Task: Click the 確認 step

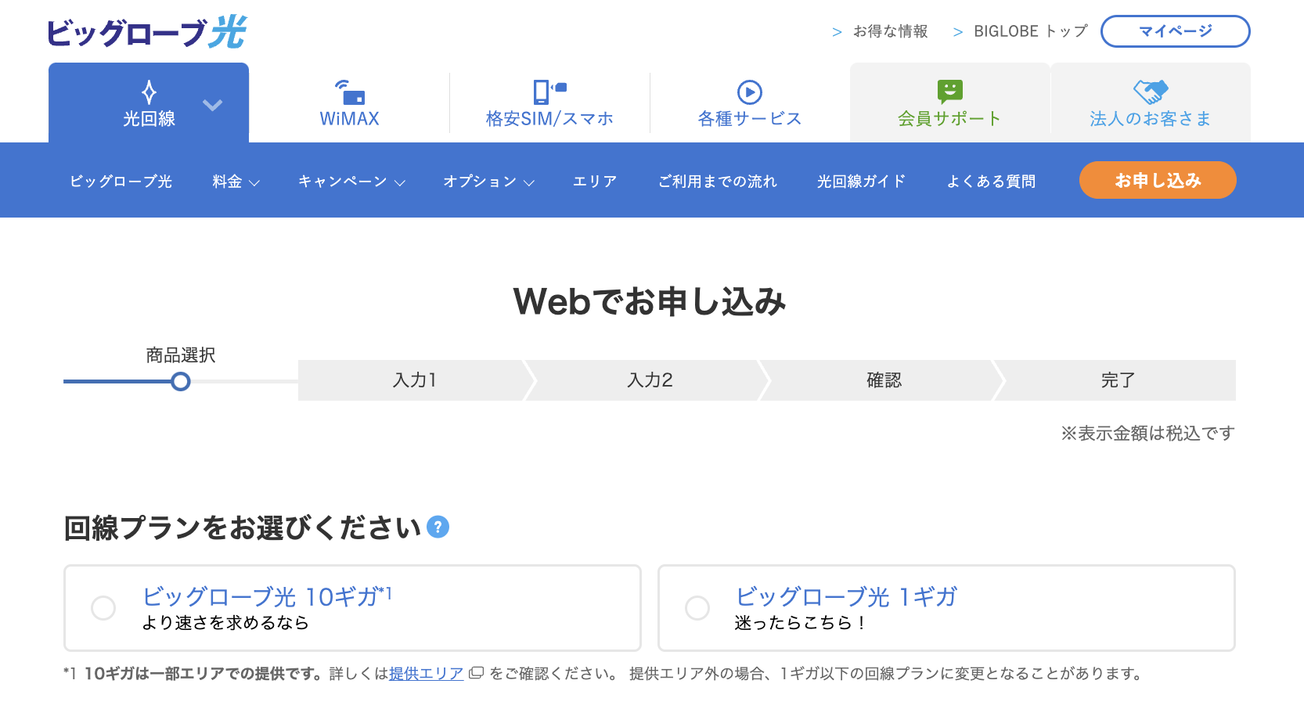Action: pyautogui.click(x=884, y=380)
